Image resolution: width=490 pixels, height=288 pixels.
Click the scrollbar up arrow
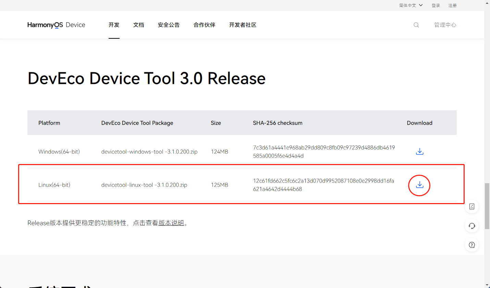[487, 3]
